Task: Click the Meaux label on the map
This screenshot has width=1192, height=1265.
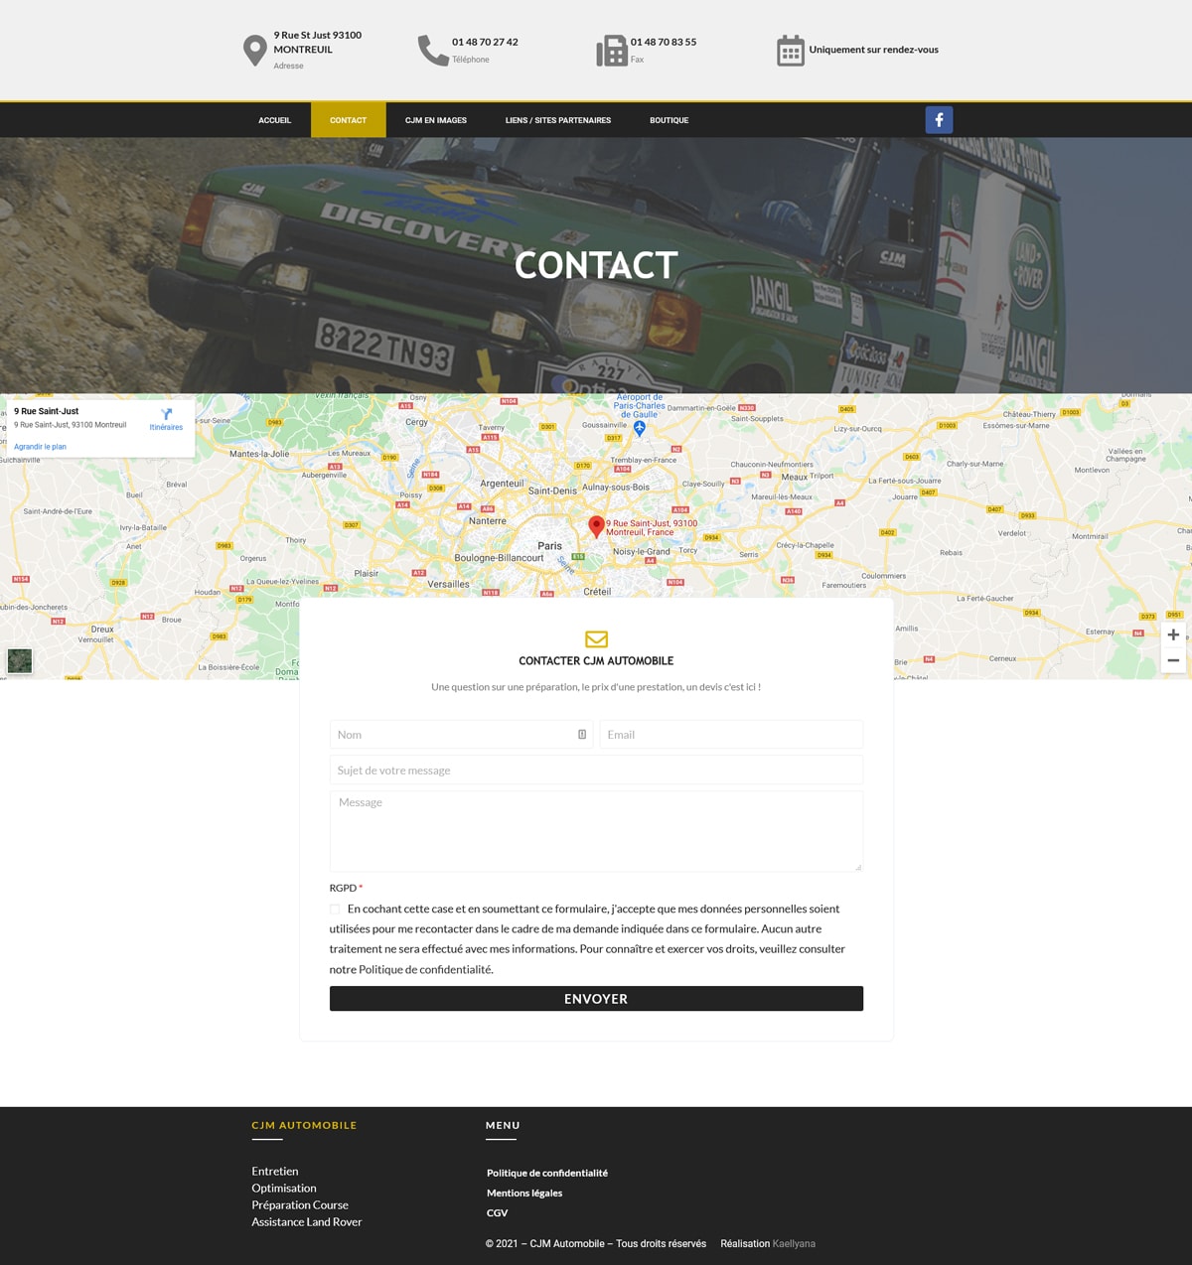Action: coord(795,477)
